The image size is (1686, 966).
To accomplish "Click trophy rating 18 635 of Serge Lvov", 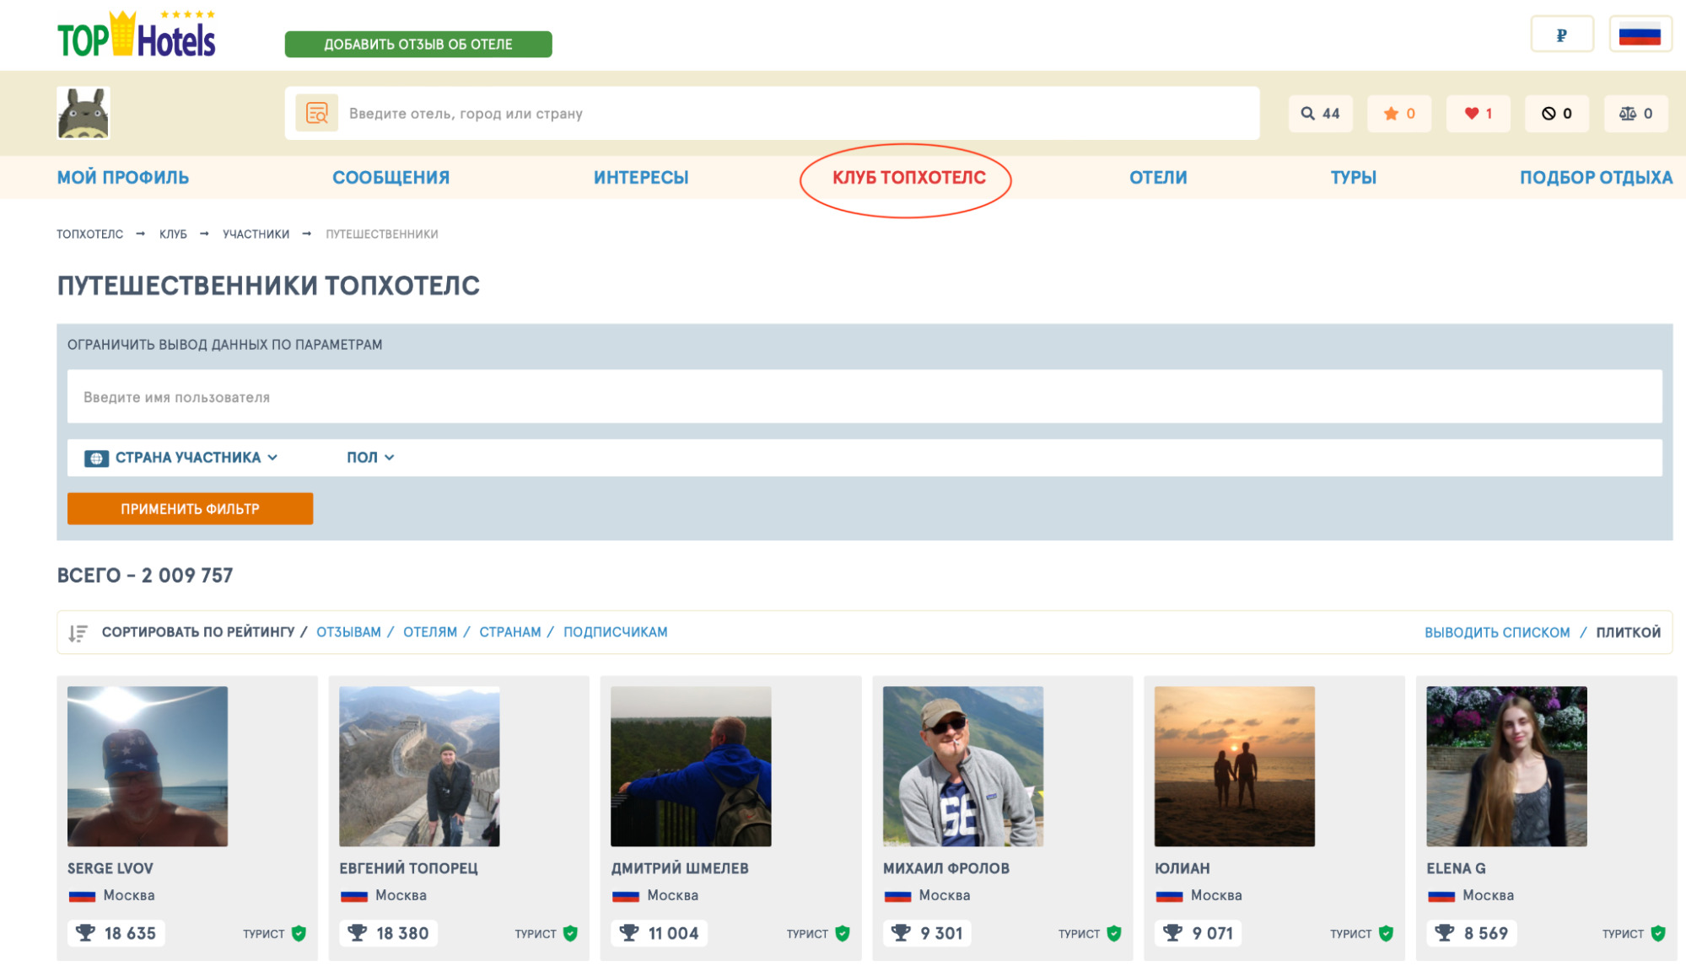I will (116, 933).
